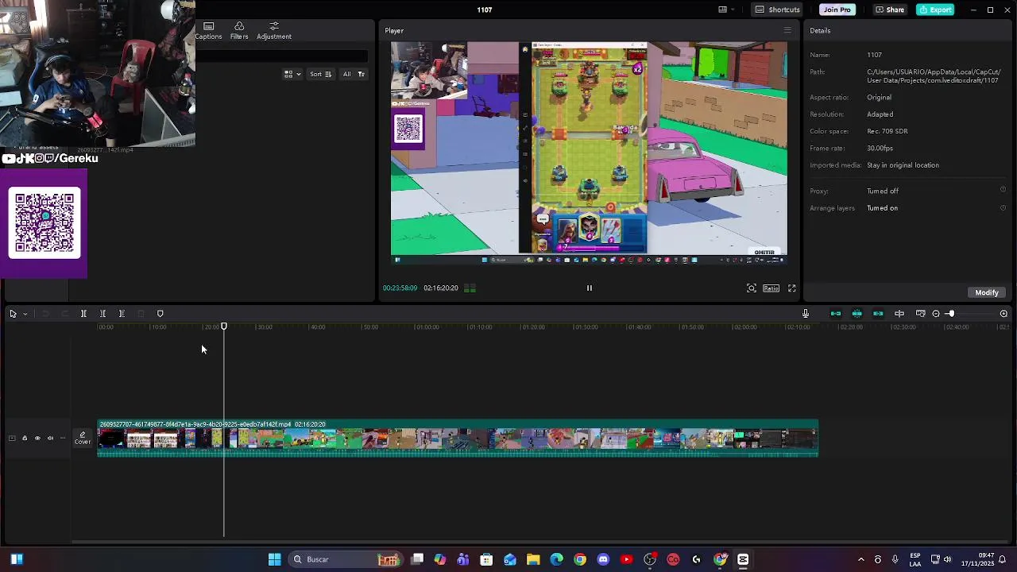Click the record voiceover microphone icon
Image resolution: width=1017 pixels, height=572 pixels.
[x=805, y=314]
